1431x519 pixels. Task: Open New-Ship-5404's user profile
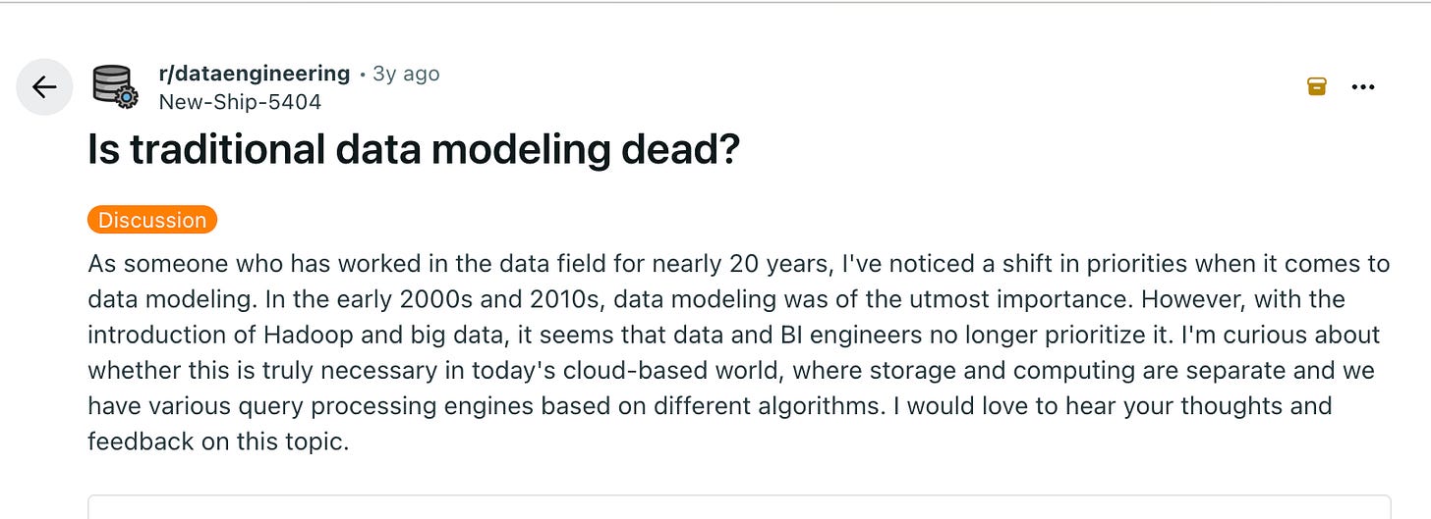click(x=240, y=101)
